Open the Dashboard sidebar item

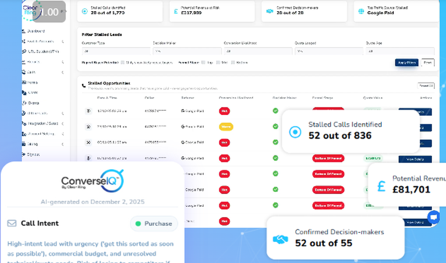(x=36, y=31)
